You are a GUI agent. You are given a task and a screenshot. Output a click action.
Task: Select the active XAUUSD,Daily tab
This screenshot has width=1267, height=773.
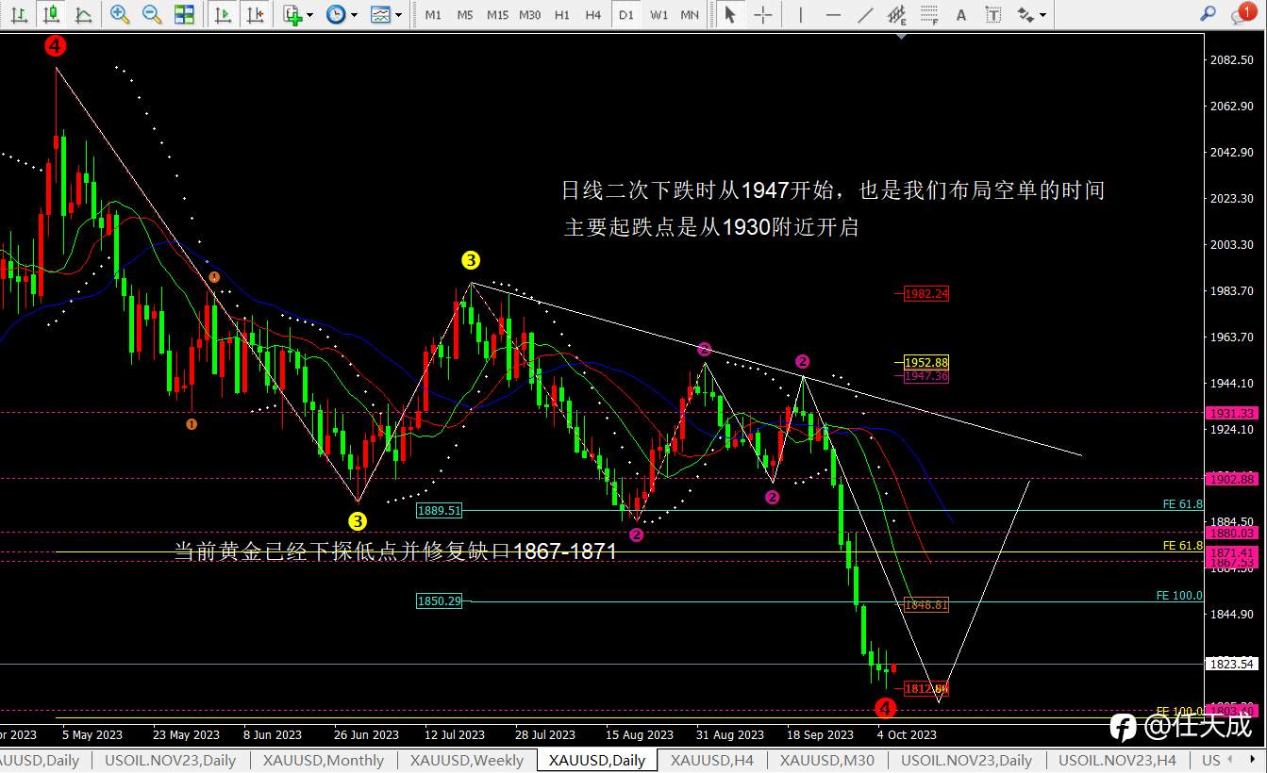597,760
